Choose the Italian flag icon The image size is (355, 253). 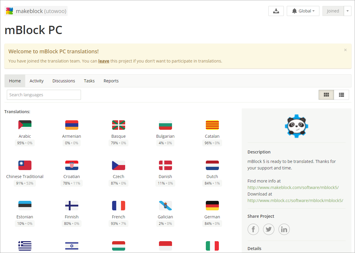212,246
